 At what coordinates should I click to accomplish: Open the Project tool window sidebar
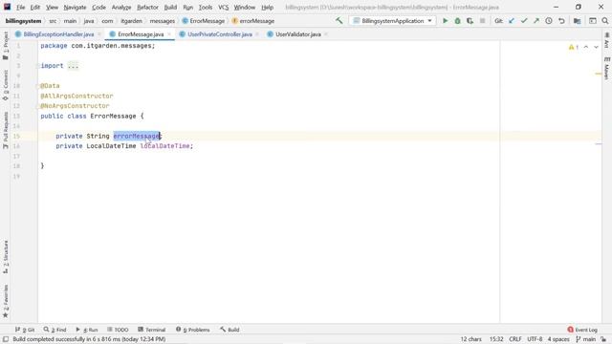[6, 46]
